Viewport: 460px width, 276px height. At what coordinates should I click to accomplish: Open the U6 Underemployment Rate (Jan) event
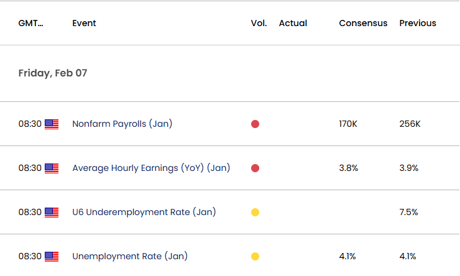(144, 212)
